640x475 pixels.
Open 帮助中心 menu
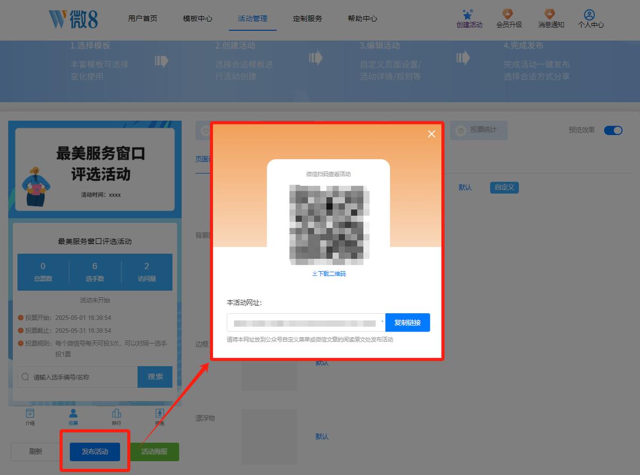[x=362, y=18]
